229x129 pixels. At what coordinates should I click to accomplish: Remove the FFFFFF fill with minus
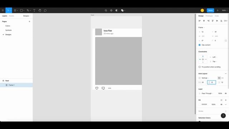pyautogui.click(x=226, y=104)
